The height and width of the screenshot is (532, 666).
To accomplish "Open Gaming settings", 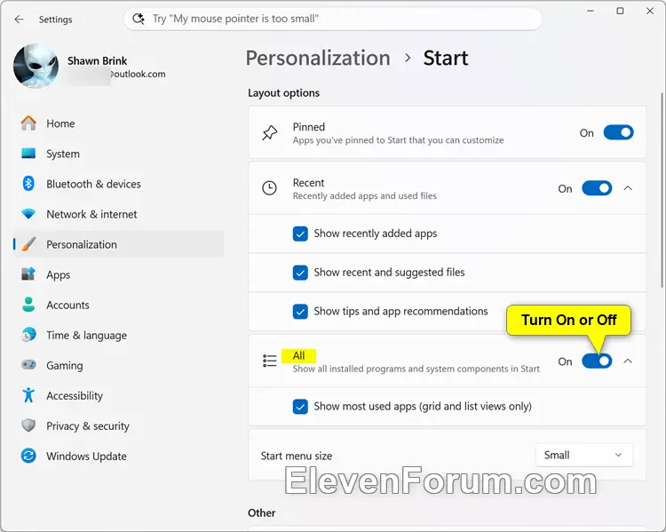I will (x=118, y=365).
